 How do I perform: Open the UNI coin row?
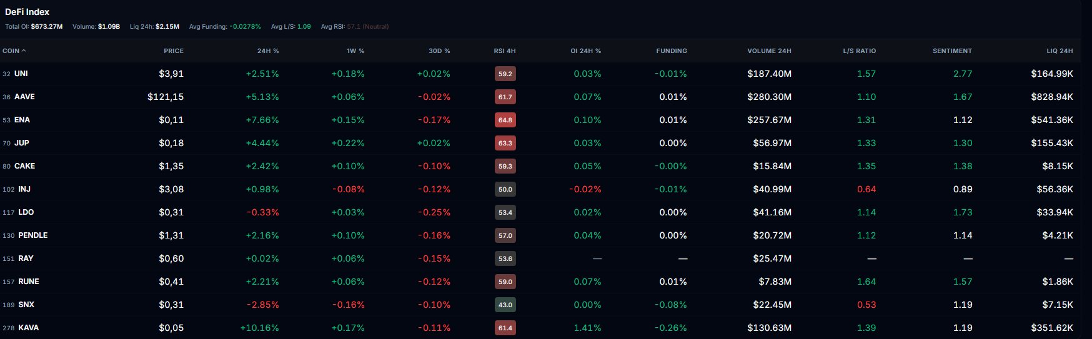tap(21, 74)
